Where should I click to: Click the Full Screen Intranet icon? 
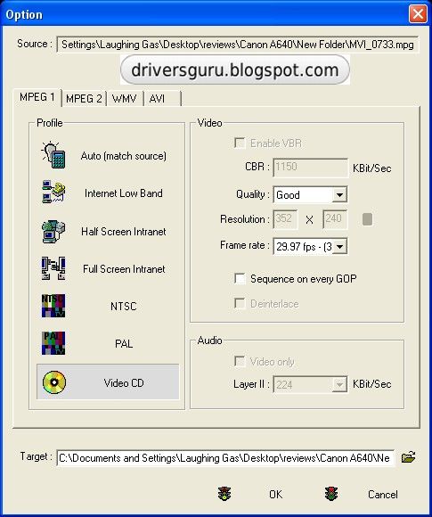tap(53, 268)
